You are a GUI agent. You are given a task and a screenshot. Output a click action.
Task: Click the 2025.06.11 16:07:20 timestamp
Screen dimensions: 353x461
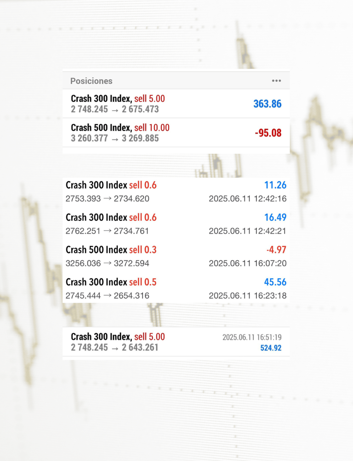248,263
